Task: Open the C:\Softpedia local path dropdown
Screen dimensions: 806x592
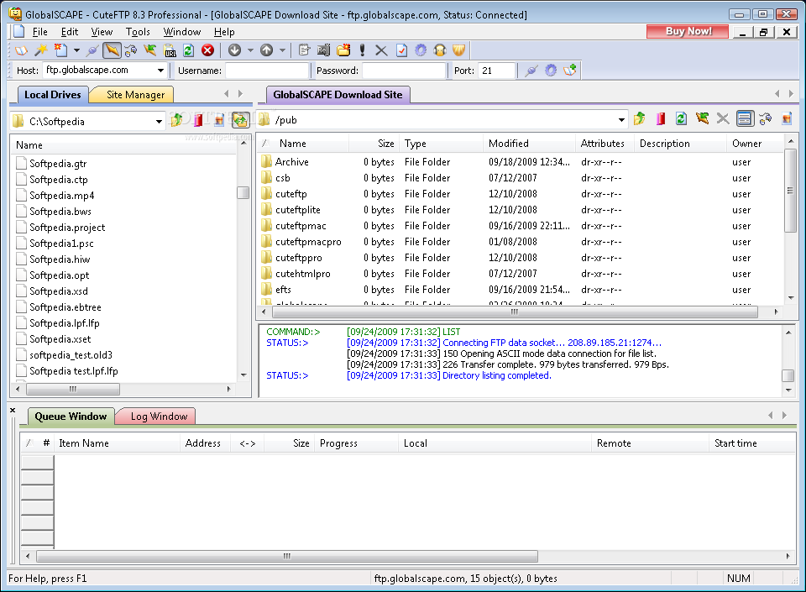Action: click(159, 122)
